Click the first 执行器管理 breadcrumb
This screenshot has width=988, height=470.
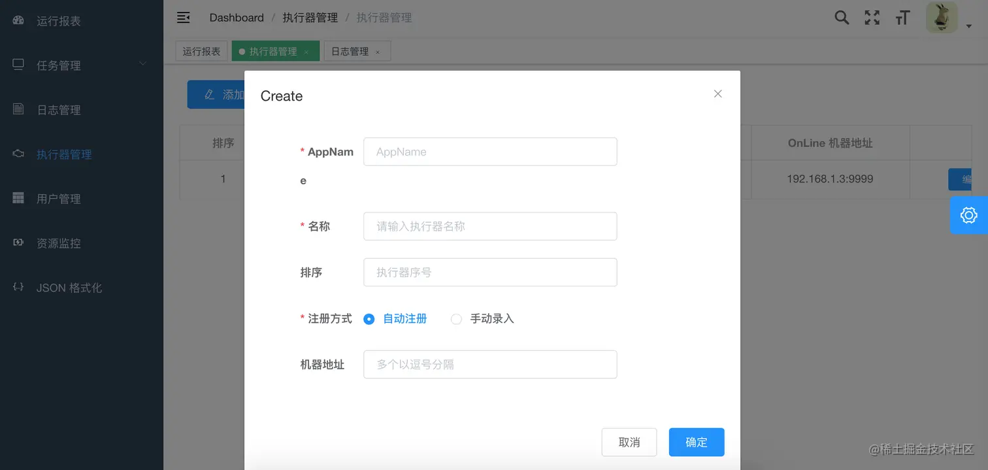coord(310,18)
